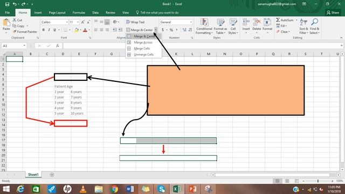This screenshot has width=345, height=194.
Task: Click the Orientation text angle icon
Action: tap(115, 22)
